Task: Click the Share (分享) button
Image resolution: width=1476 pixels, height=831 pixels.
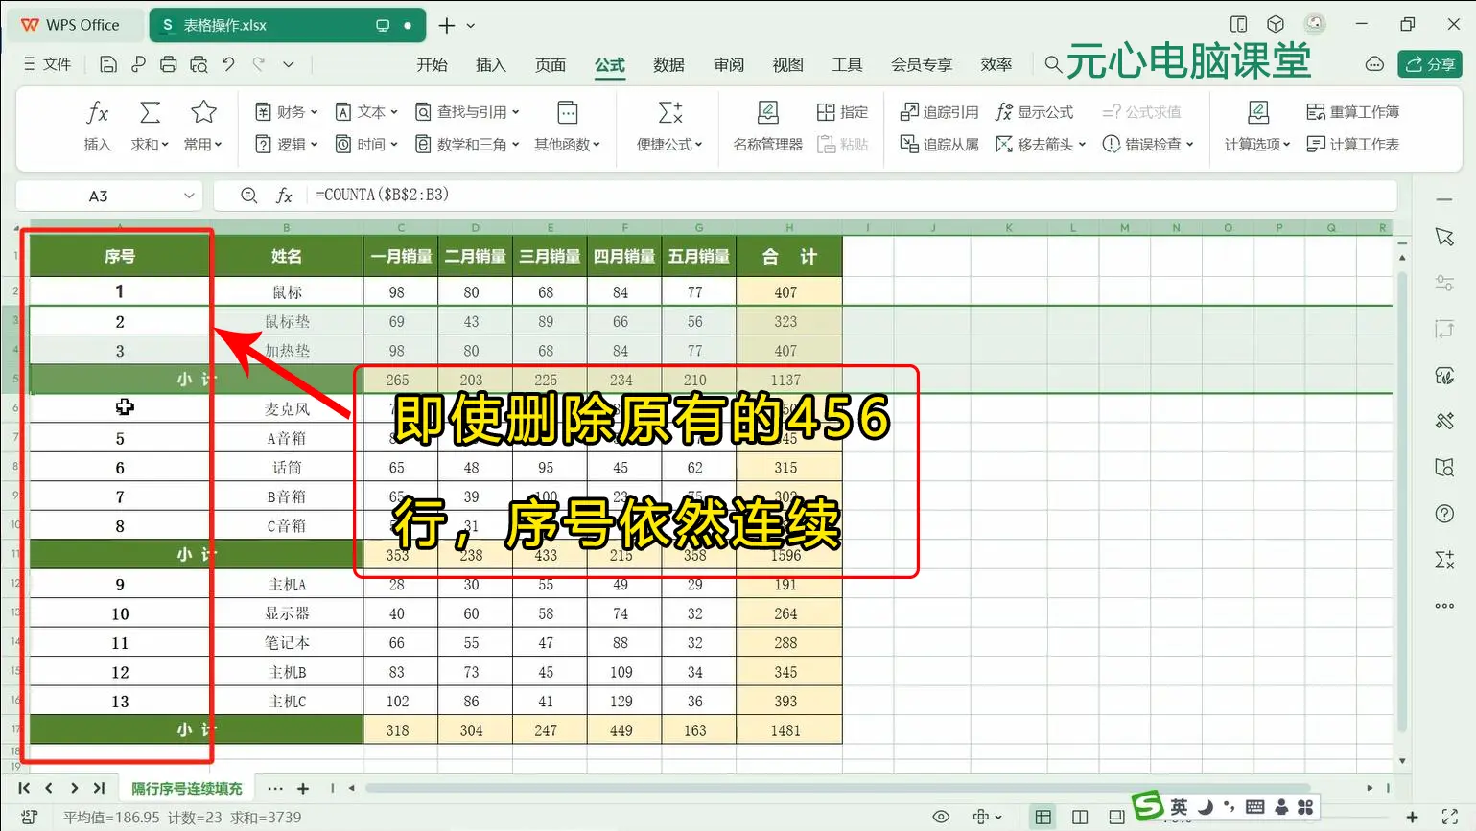Action: (1429, 64)
